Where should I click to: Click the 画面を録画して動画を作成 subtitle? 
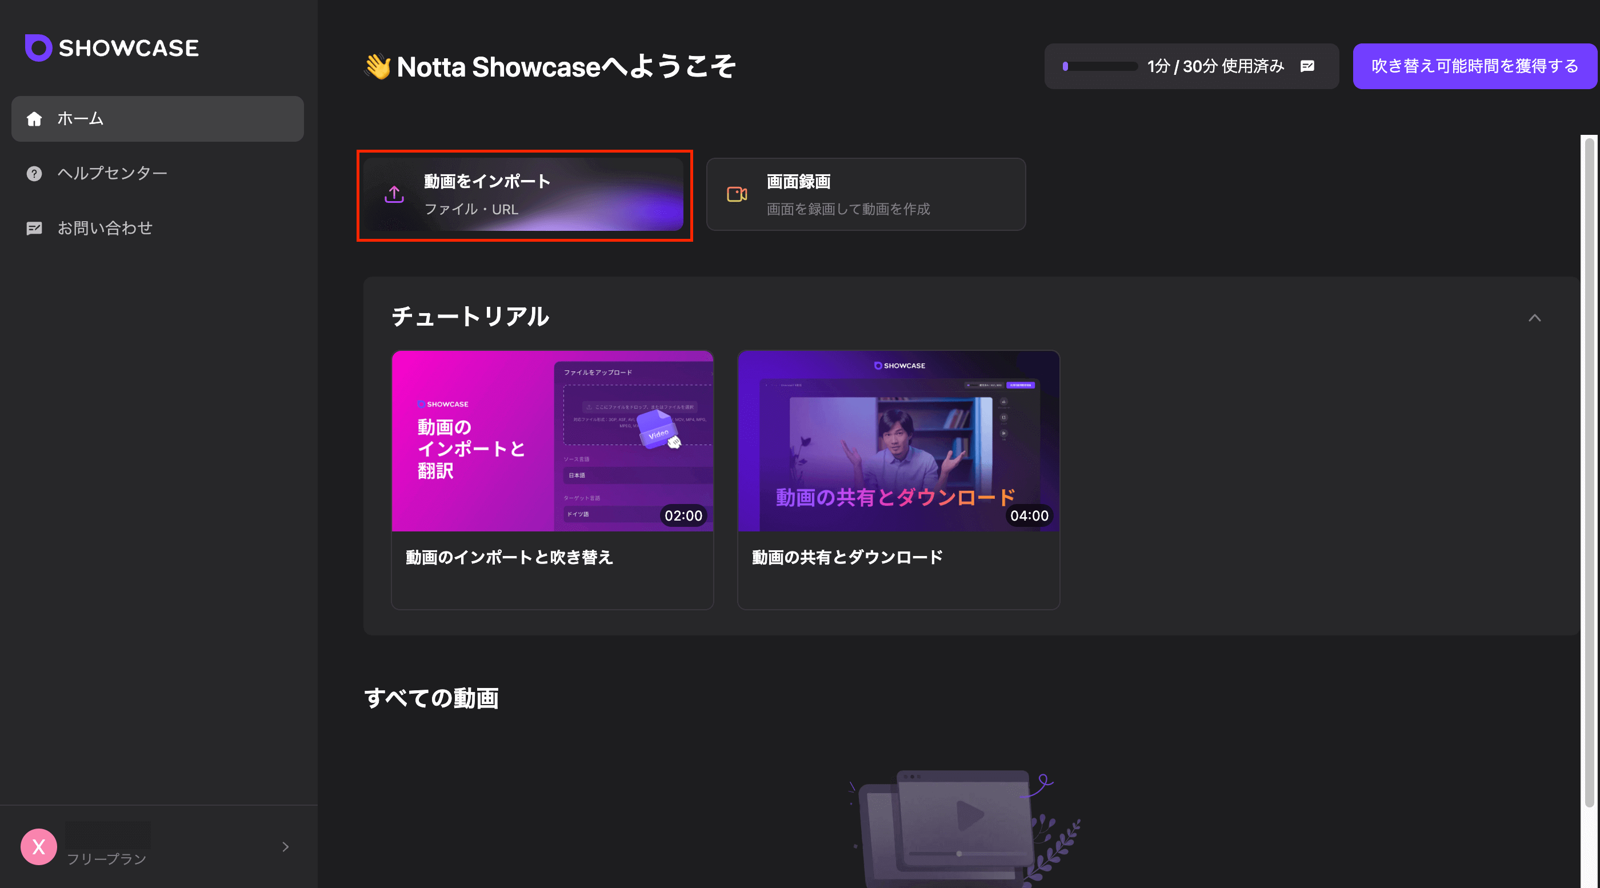pyautogui.click(x=849, y=209)
